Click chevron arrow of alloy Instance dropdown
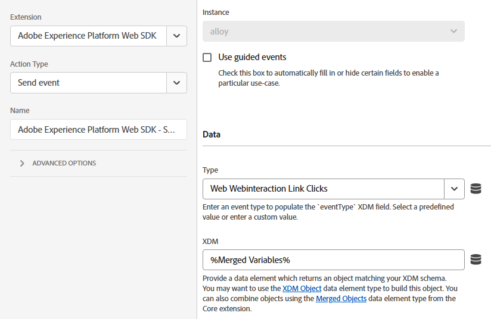This screenshot has width=491, height=319. point(453,32)
